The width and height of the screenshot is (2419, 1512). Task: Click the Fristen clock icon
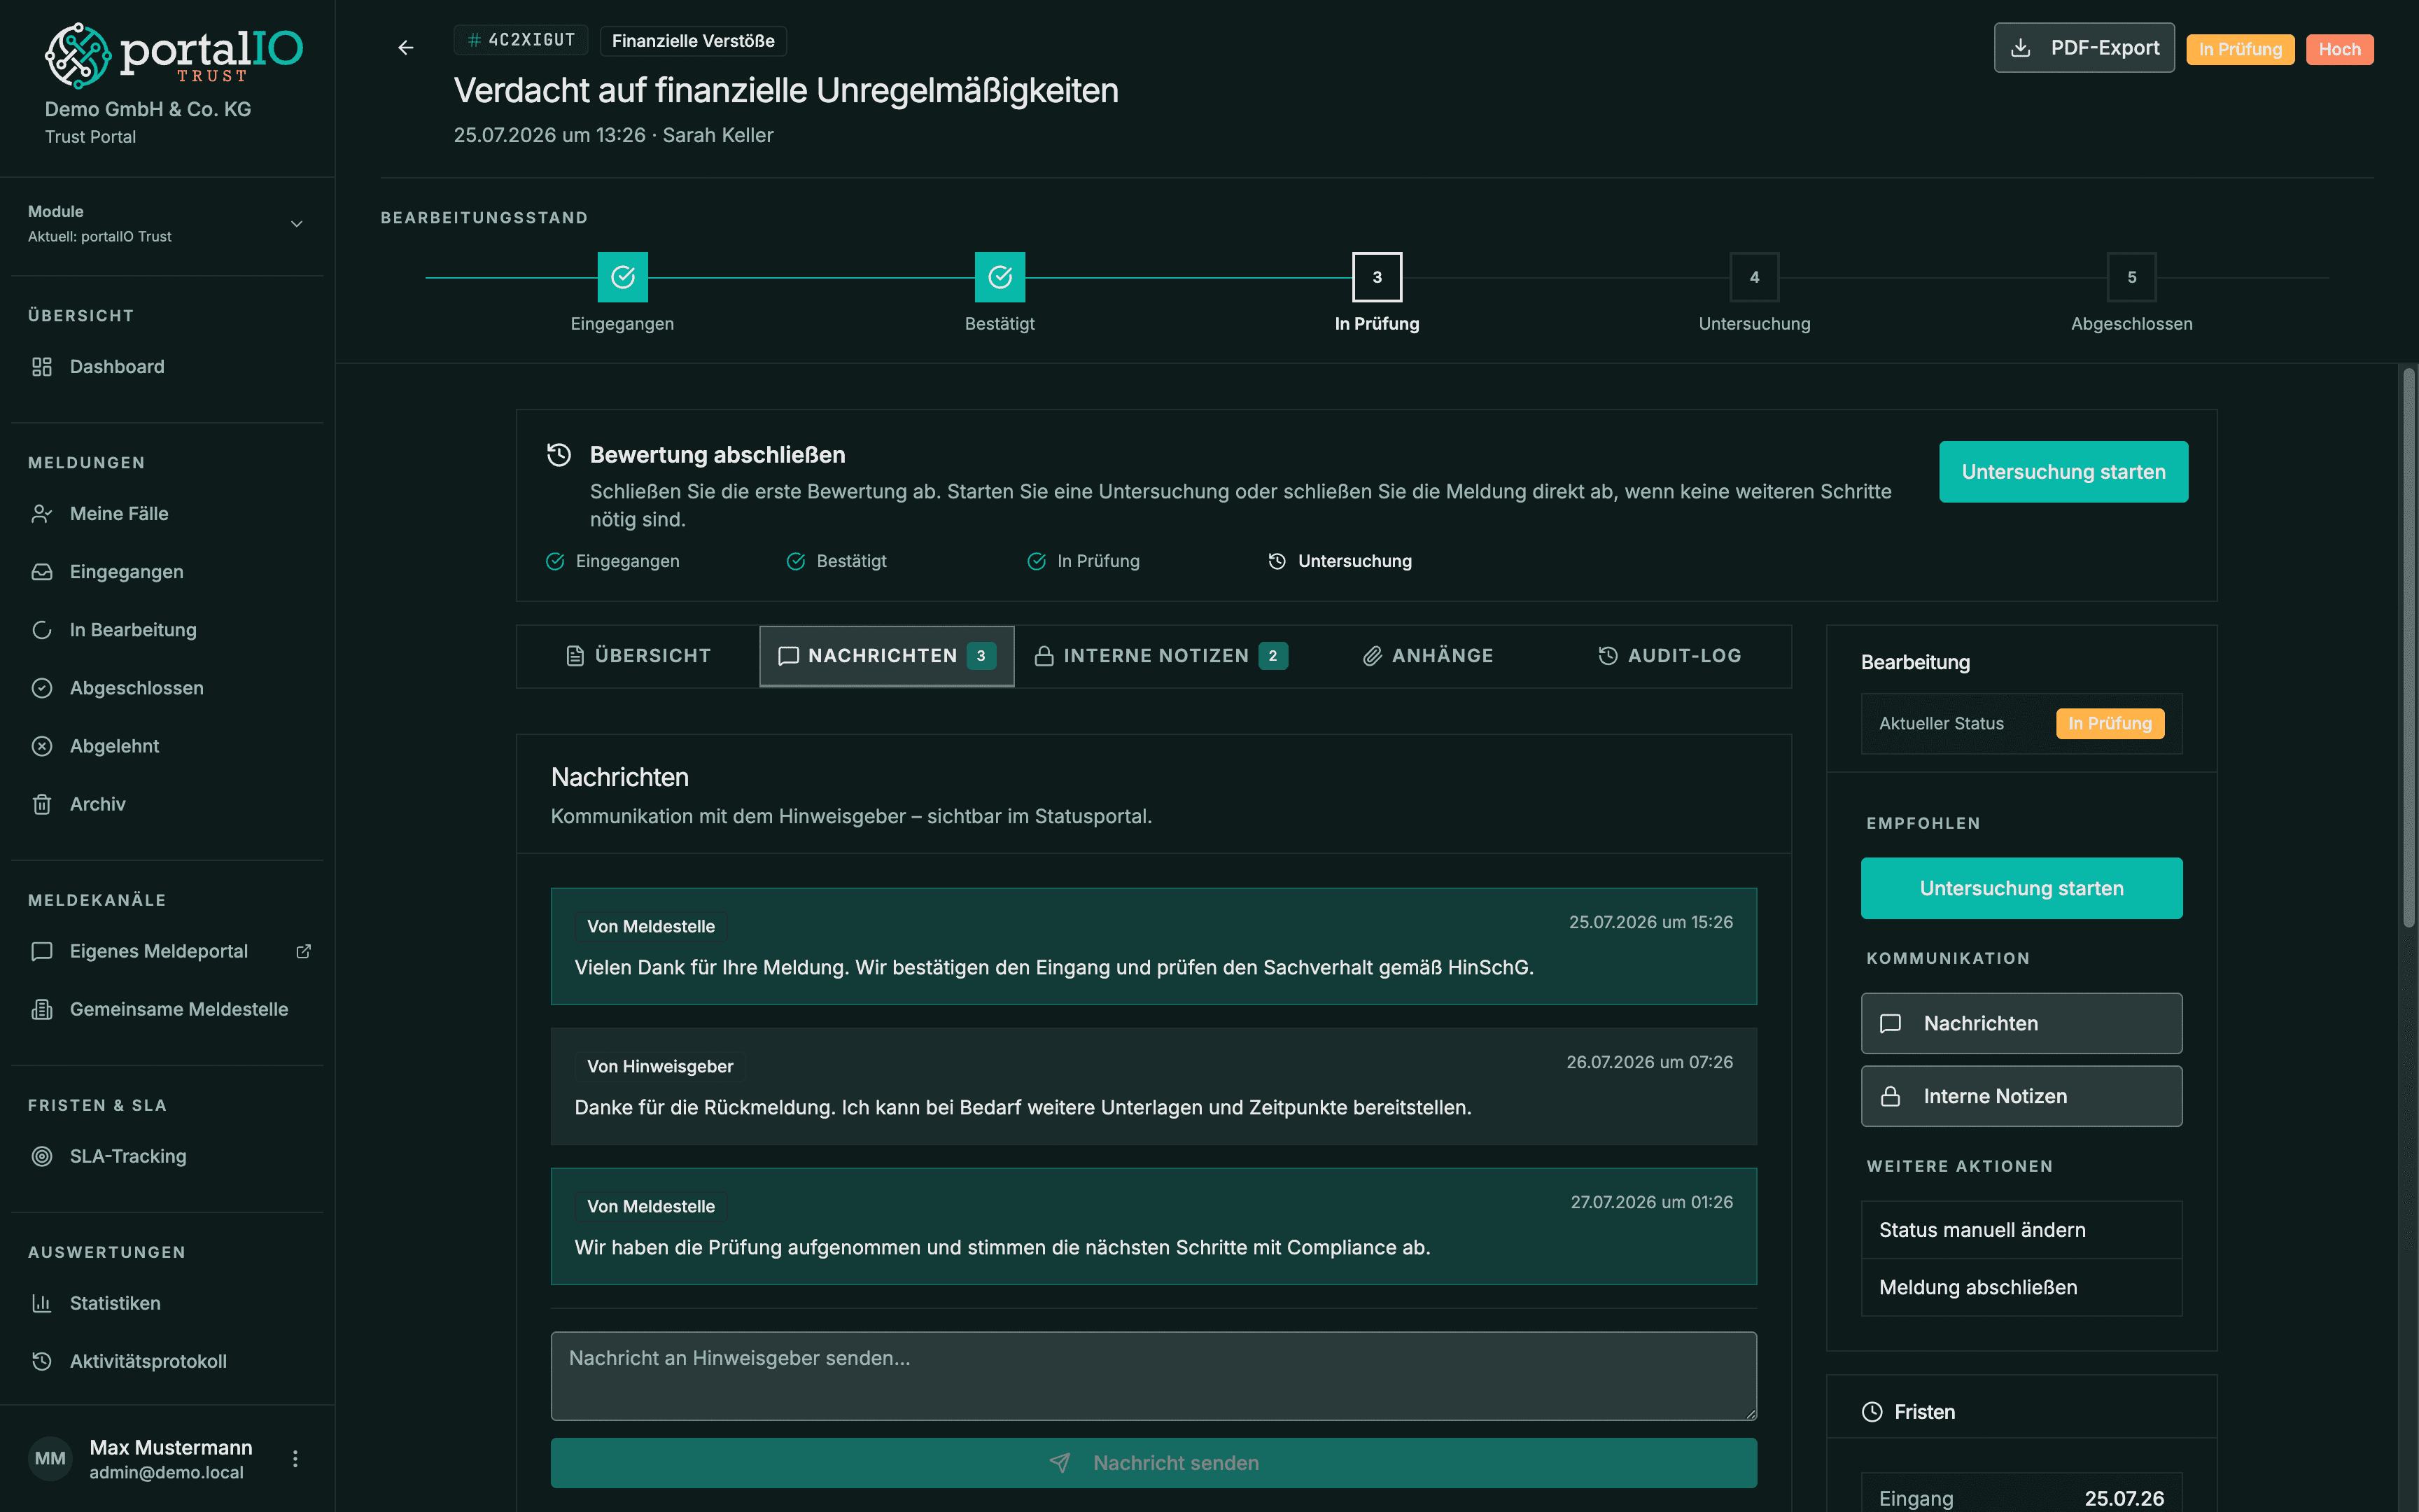point(1872,1412)
